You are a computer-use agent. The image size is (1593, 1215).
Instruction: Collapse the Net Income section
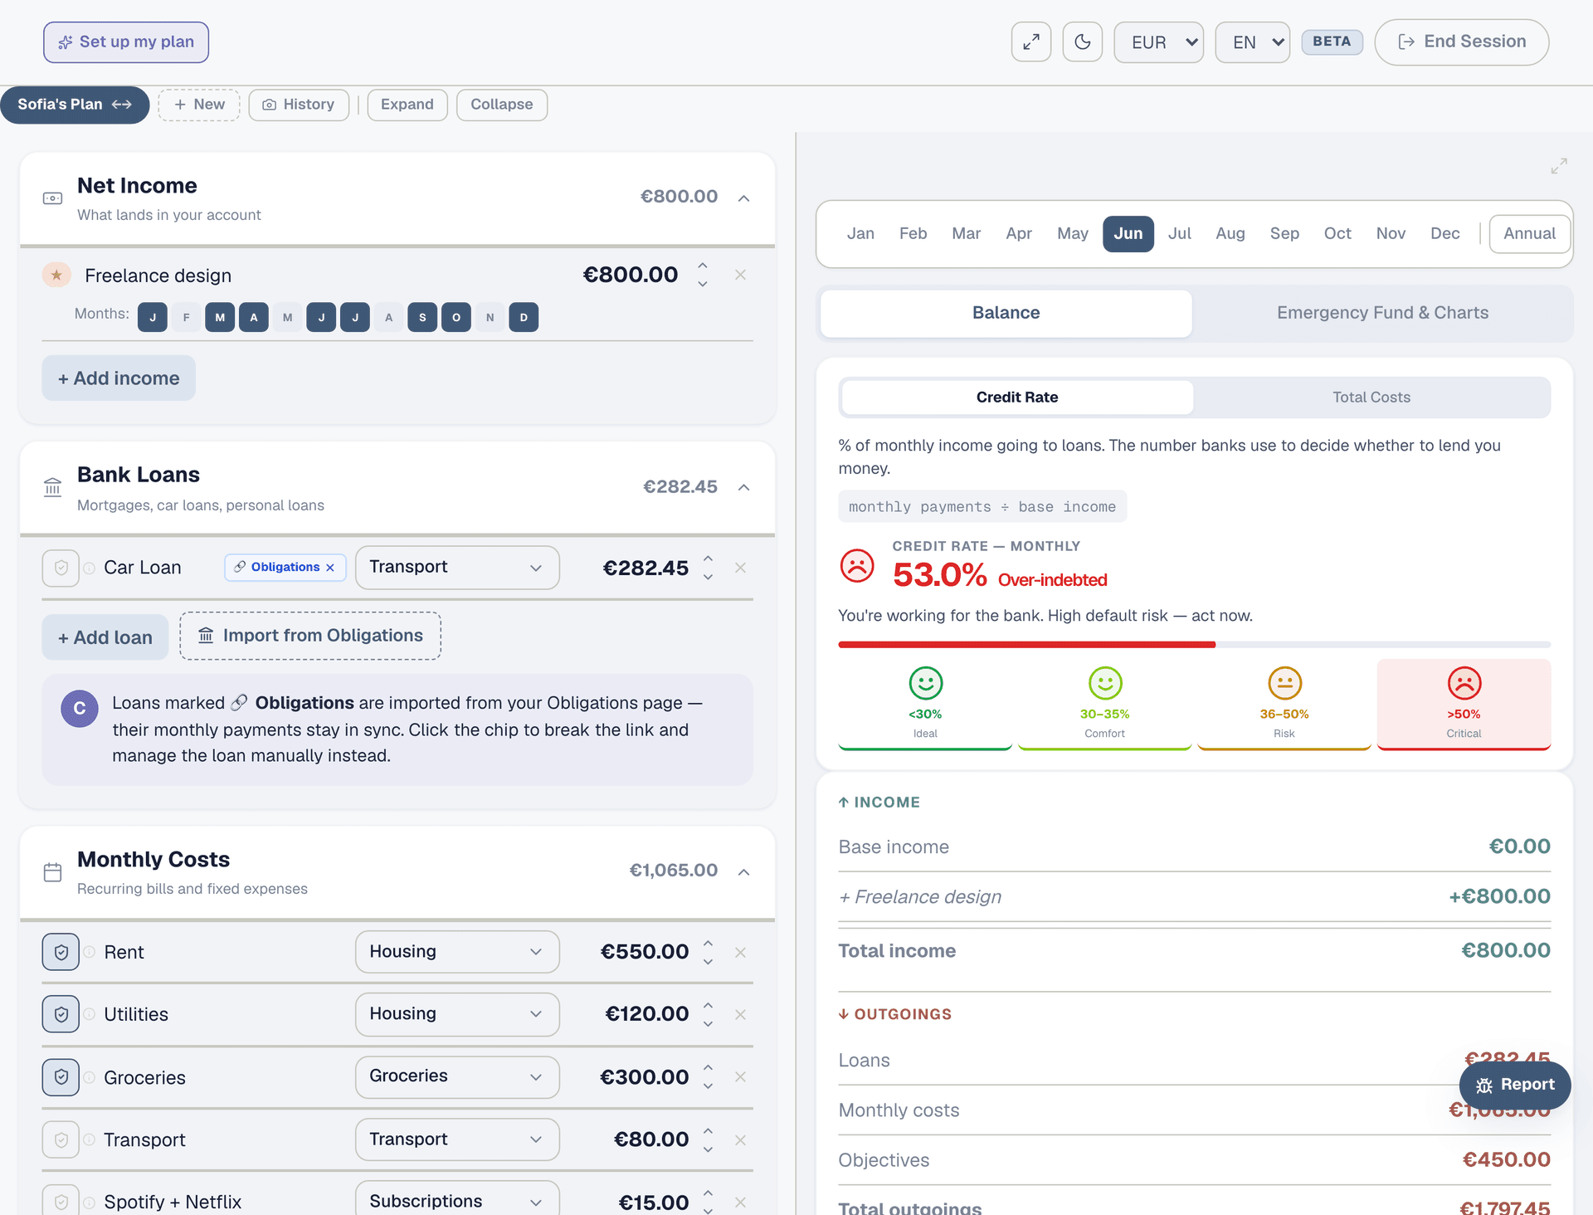[x=744, y=198]
